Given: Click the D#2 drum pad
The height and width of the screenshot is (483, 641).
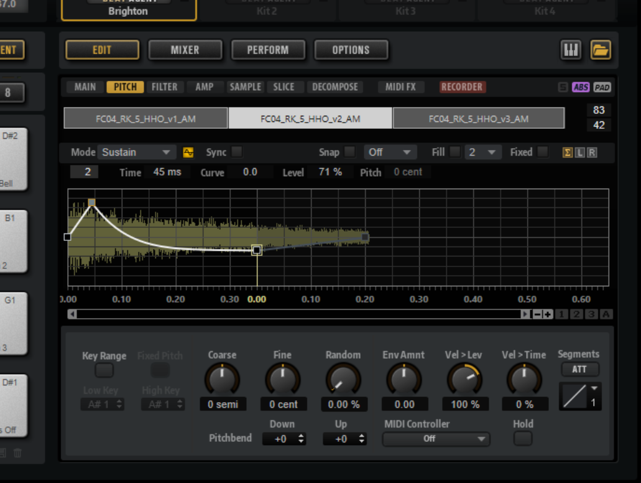Looking at the screenshot, I should pyautogui.click(x=12, y=159).
